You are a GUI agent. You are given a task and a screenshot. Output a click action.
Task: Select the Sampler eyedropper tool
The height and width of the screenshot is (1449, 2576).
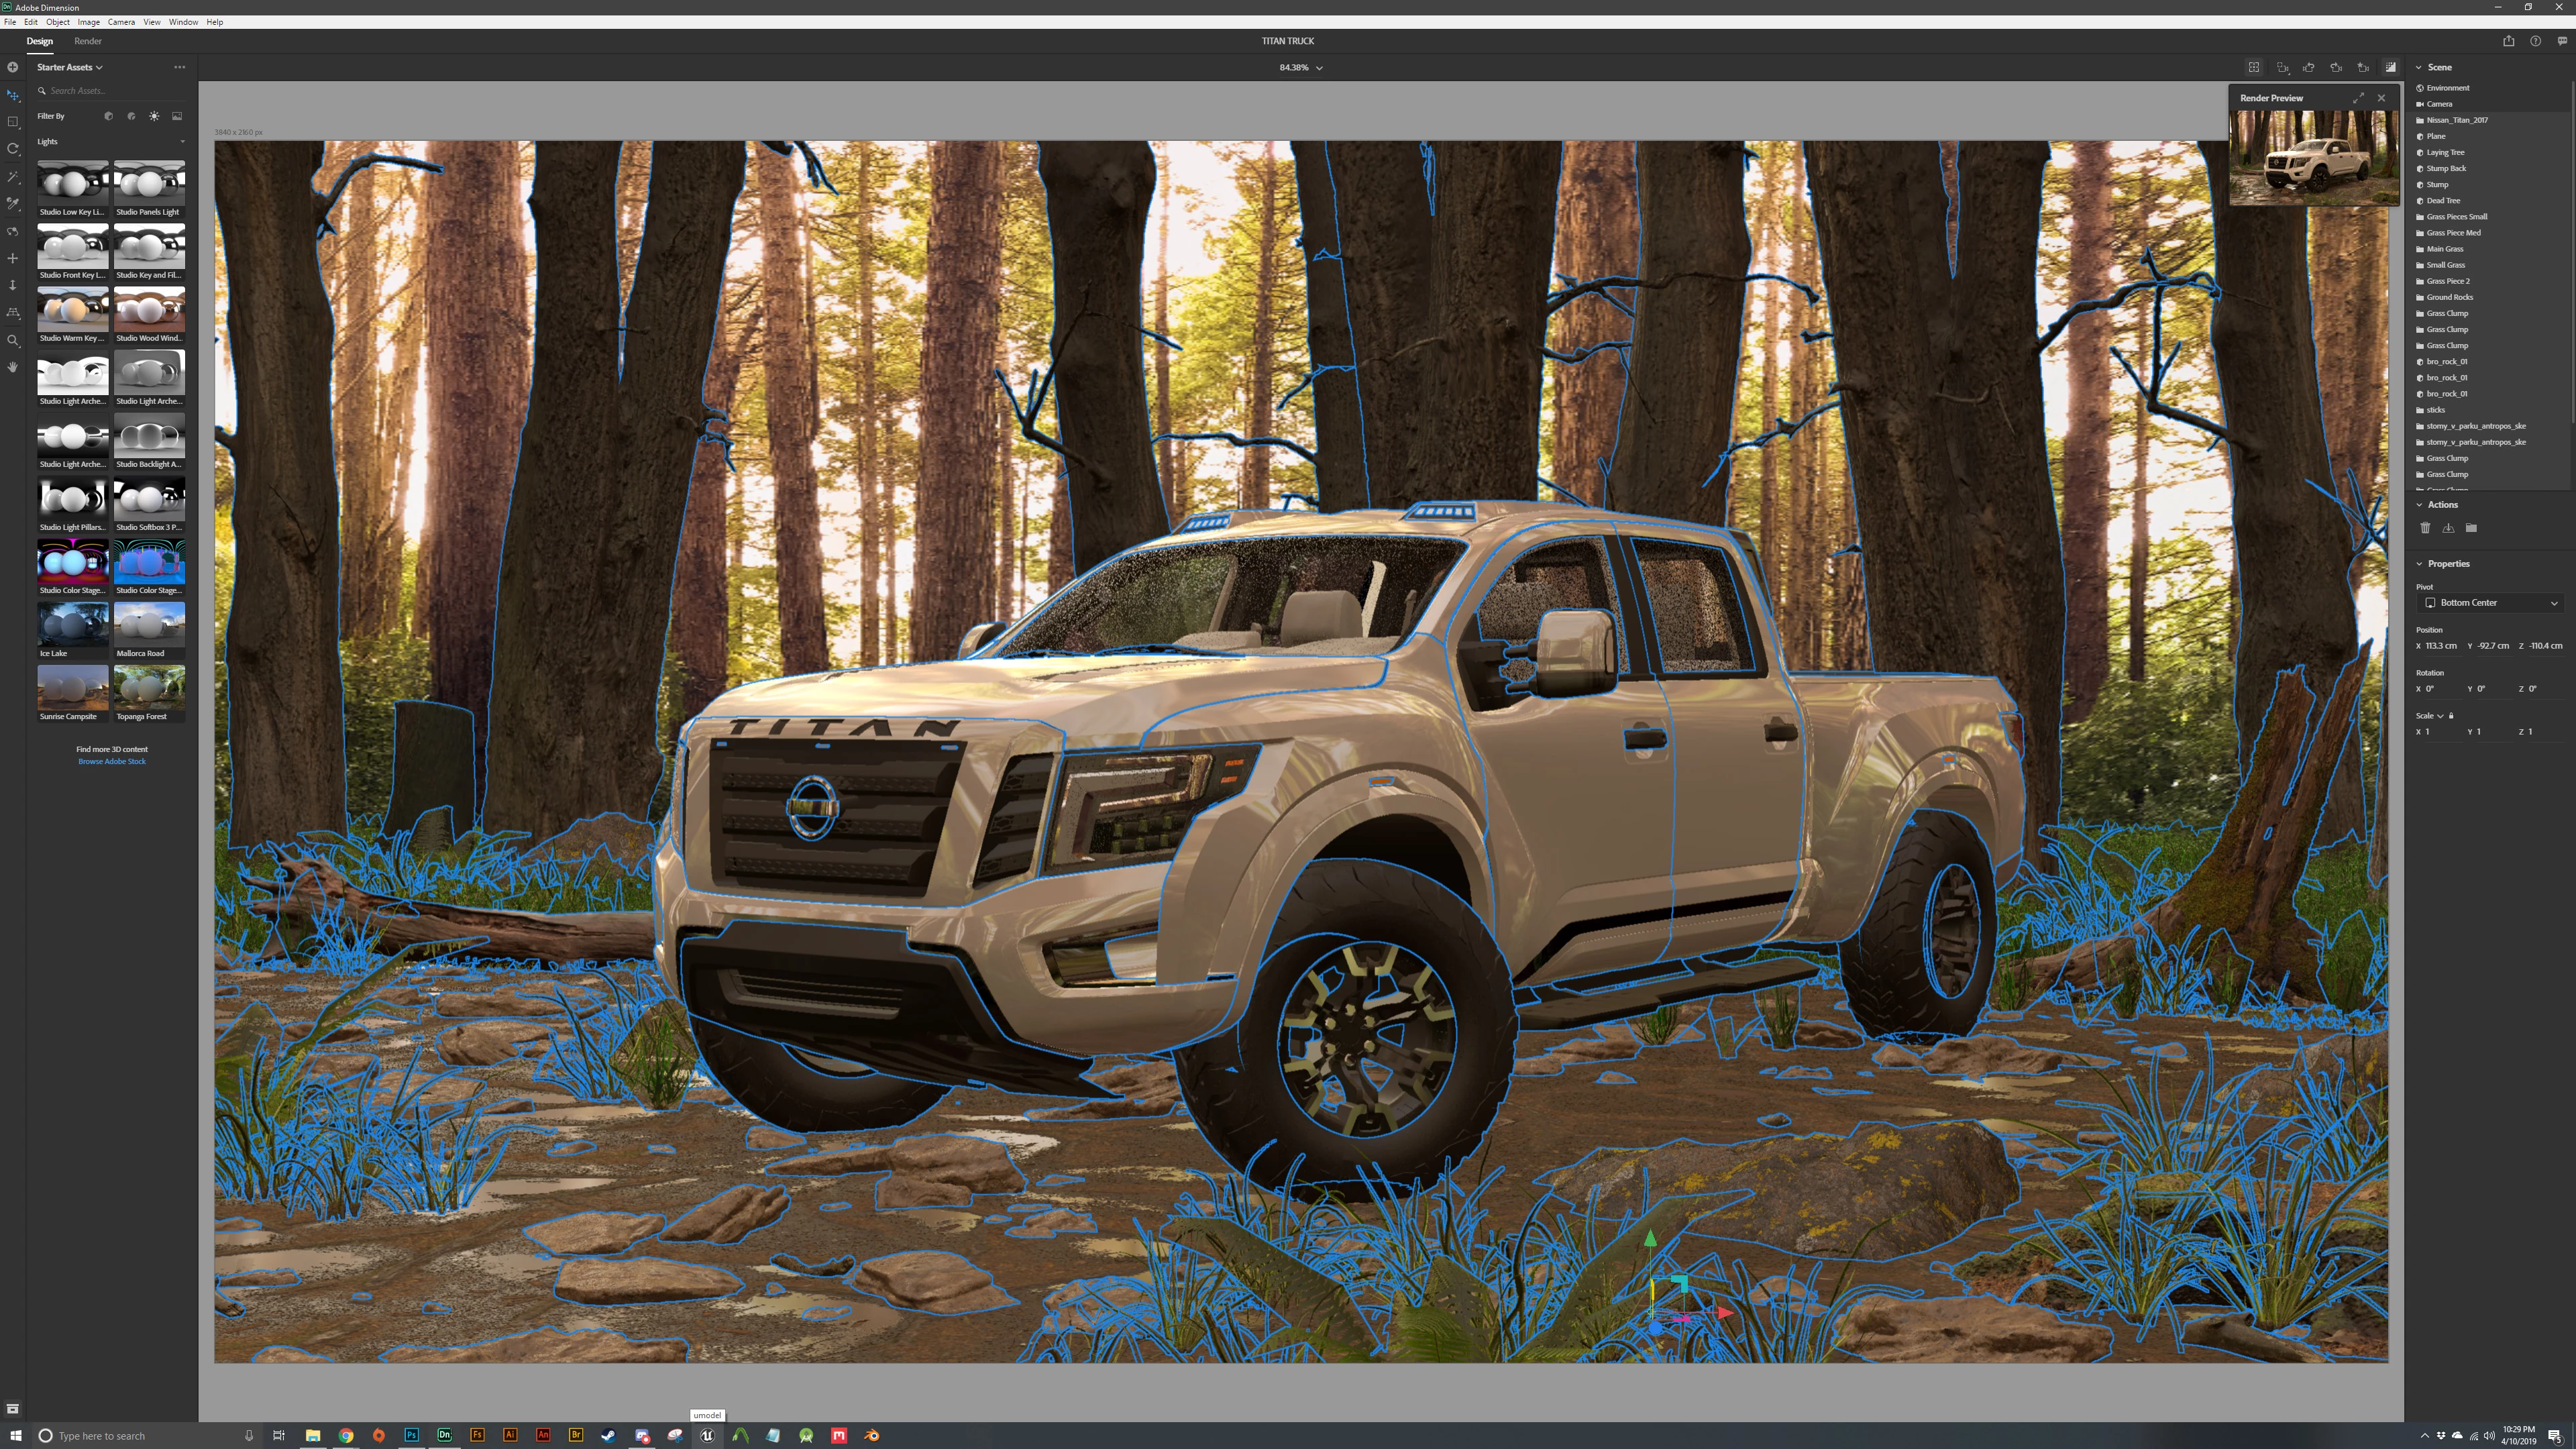point(13,204)
